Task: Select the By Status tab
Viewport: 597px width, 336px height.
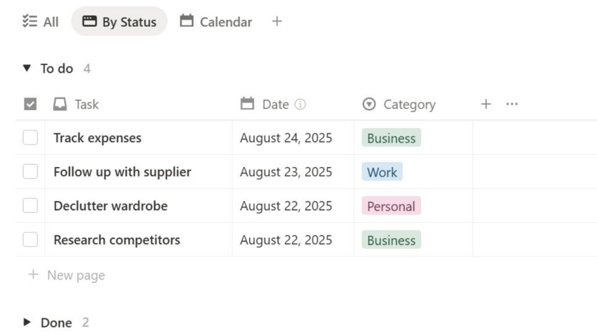Action: [x=119, y=22]
